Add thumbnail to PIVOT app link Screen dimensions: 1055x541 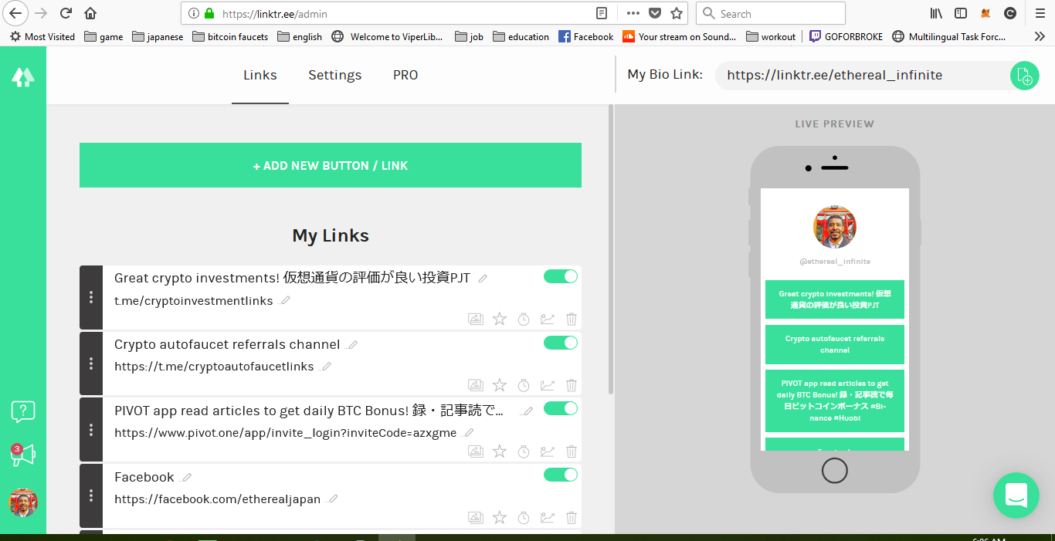pos(476,451)
